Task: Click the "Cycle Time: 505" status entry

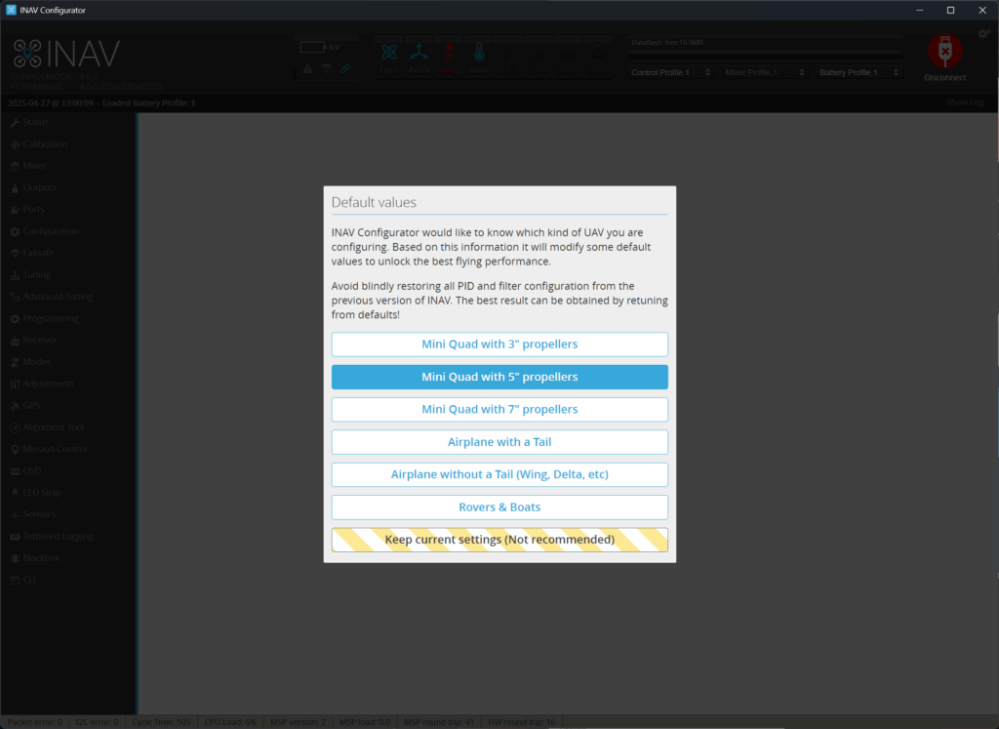Action: (x=161, y=722)
